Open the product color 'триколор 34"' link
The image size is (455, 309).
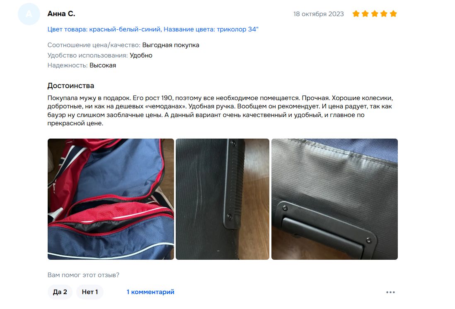pyautogui.click(x=152, y=29)
